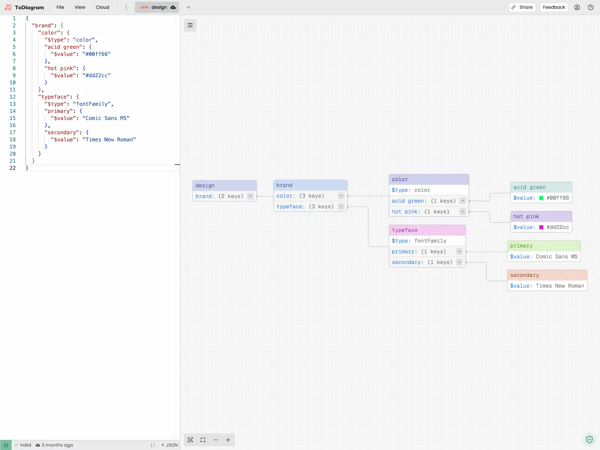Open the user account icon
The image size is (600, 450).
pyautogui.click(x=577, y=7)
